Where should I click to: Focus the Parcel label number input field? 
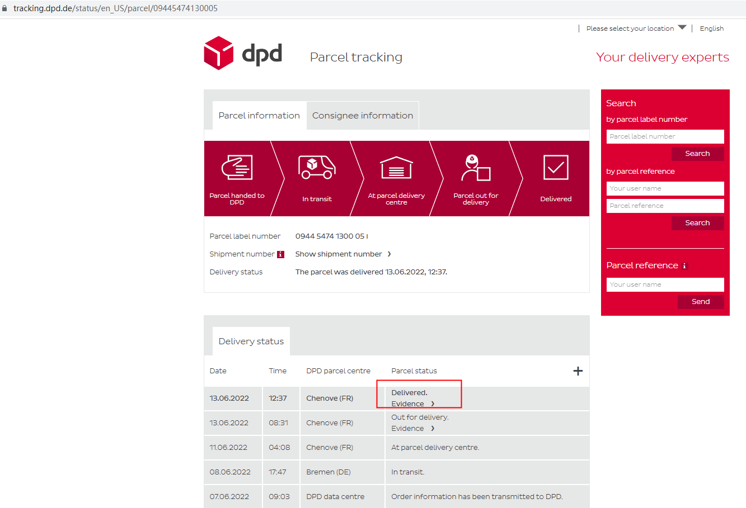tap(665, 136)
